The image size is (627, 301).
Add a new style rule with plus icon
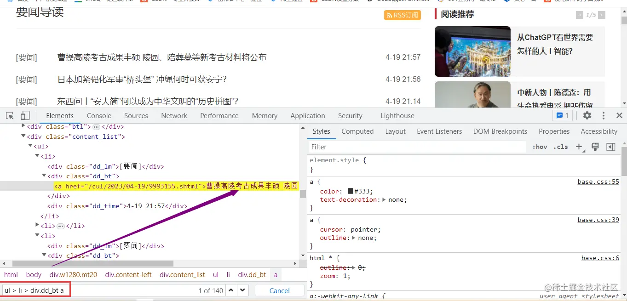[x=579, y=147]
